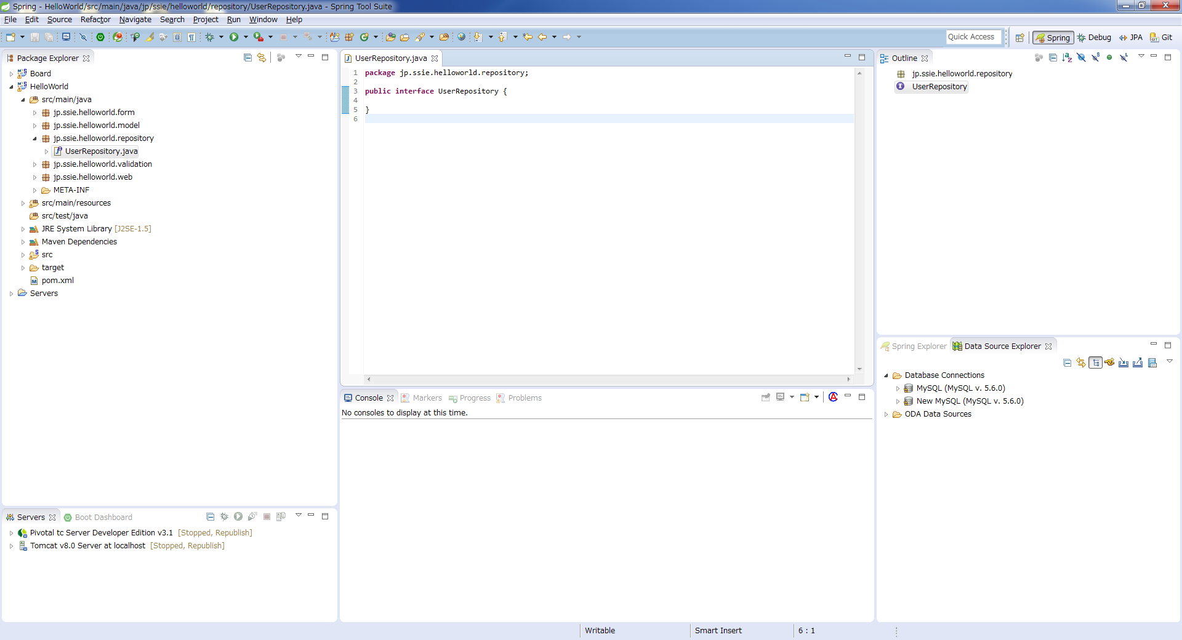Open the Run button dropdown arrow
Screen dimensions: 1182x640
coord(246,37)
